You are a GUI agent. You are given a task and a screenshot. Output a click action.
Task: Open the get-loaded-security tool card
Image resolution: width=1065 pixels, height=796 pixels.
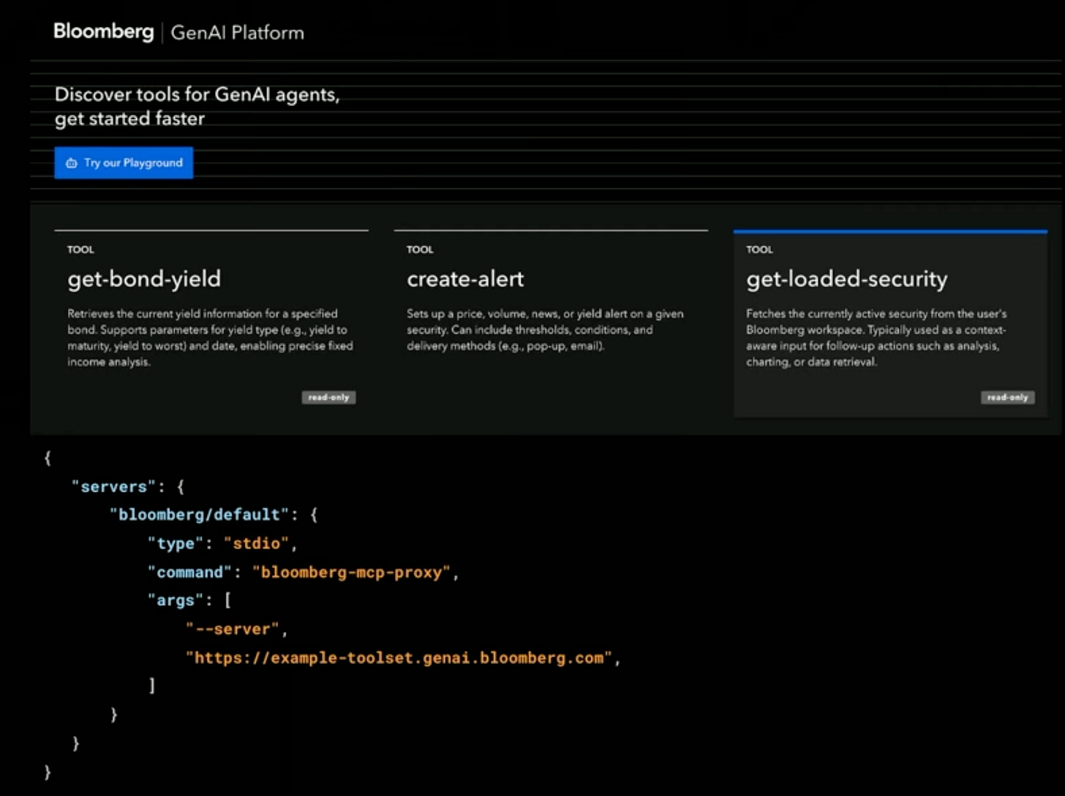890,323
